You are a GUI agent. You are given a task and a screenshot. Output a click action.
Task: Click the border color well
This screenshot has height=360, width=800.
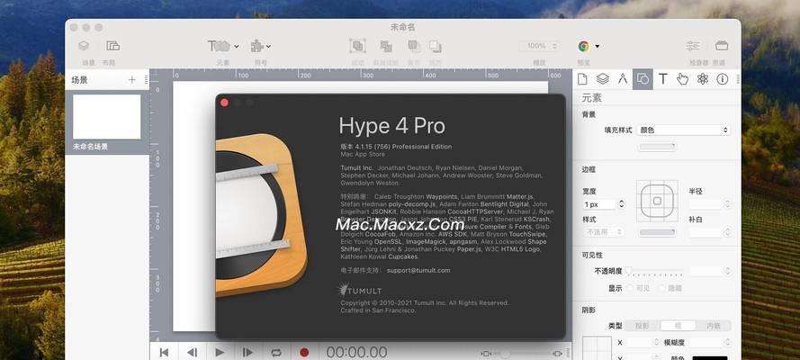point(657,232)
